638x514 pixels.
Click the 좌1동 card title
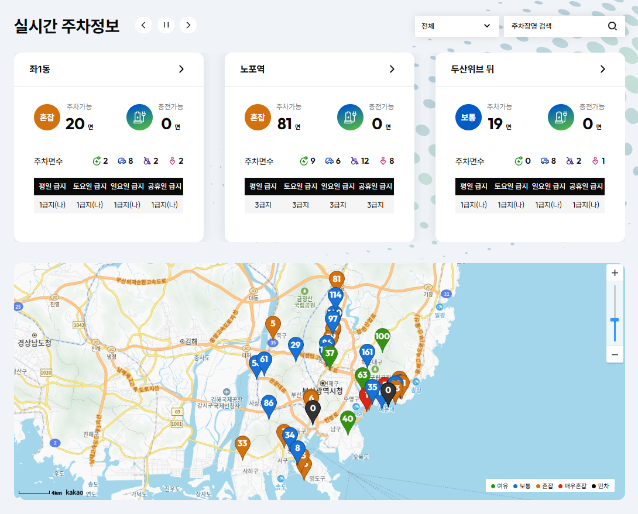coord(39,69)
